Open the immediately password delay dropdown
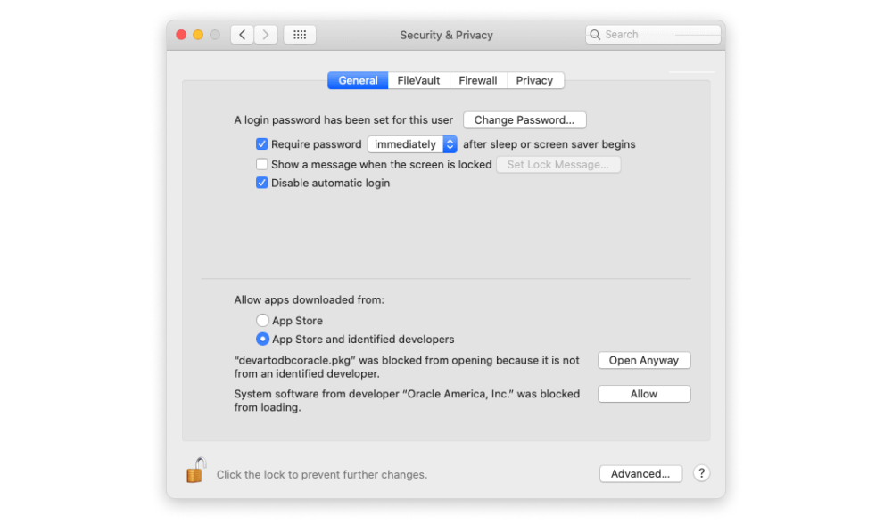 click(x=412, y=144)
